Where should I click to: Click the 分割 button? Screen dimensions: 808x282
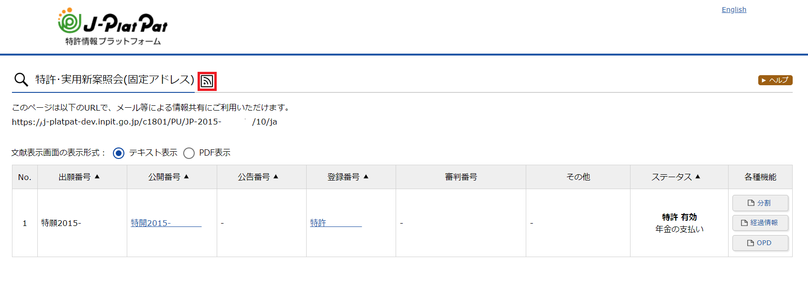click(760, 203)
